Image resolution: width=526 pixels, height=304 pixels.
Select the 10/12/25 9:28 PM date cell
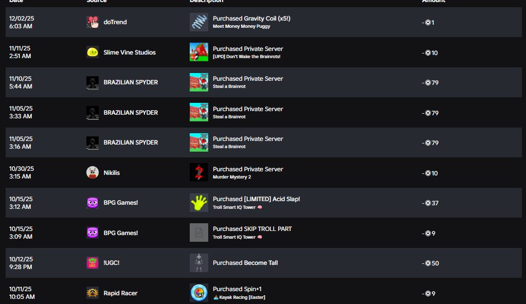21,263
